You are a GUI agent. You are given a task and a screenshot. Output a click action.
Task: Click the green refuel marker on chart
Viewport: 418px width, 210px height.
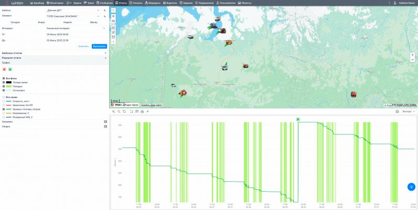298,119
